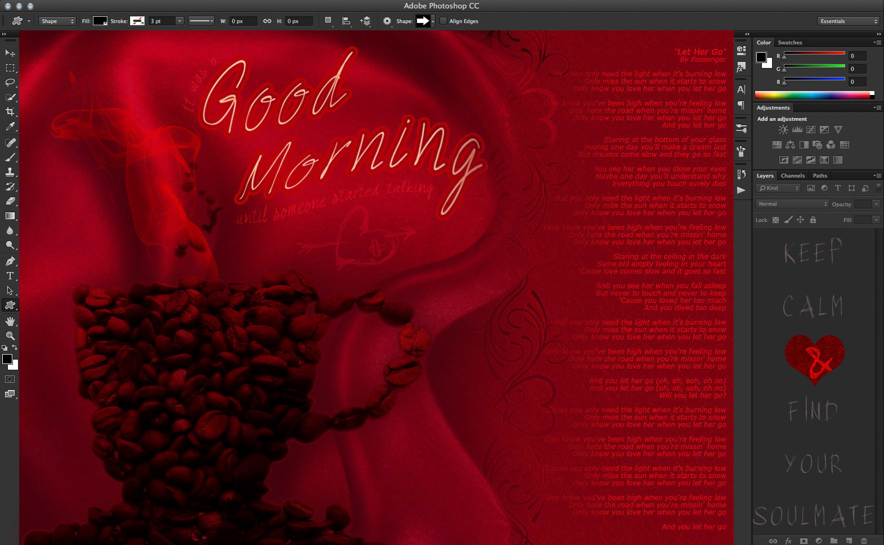Select the Clone Stamp tool
884x545 pixels.
tap(10, 172)
